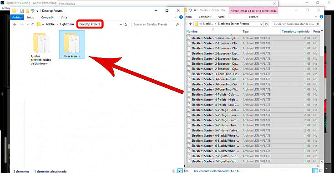Expand the ribbon in Sleeklens window

tap(316, 17)
